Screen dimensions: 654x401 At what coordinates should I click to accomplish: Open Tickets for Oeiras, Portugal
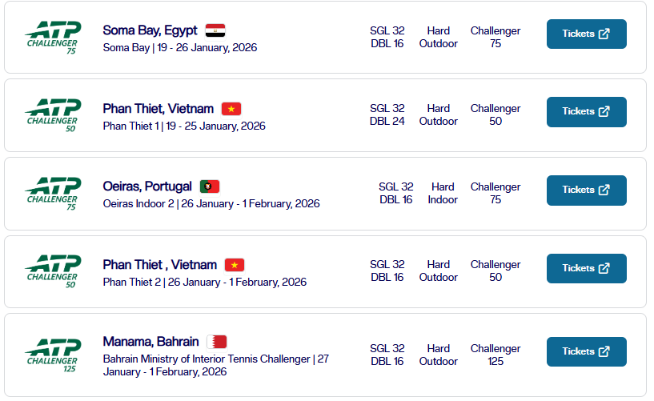pyautogui.click(x=586, y=190)
